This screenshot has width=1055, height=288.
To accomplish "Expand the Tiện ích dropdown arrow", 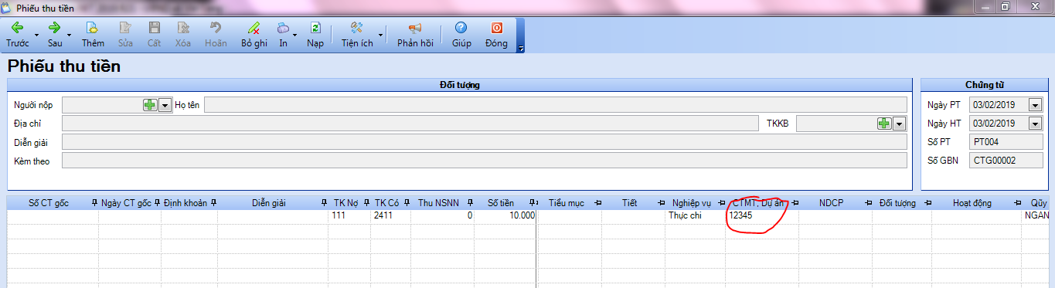I will (x=380, y=36).
